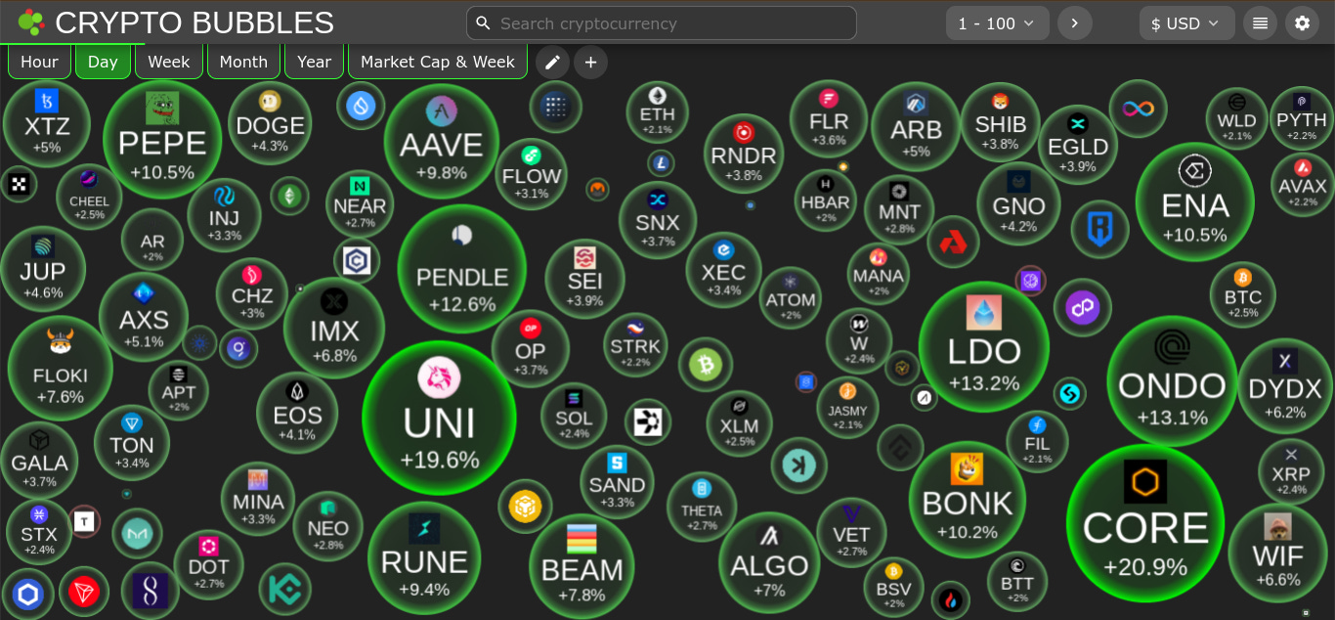Open the CORE +20.9% bubble

click(x=1145, y=523)
